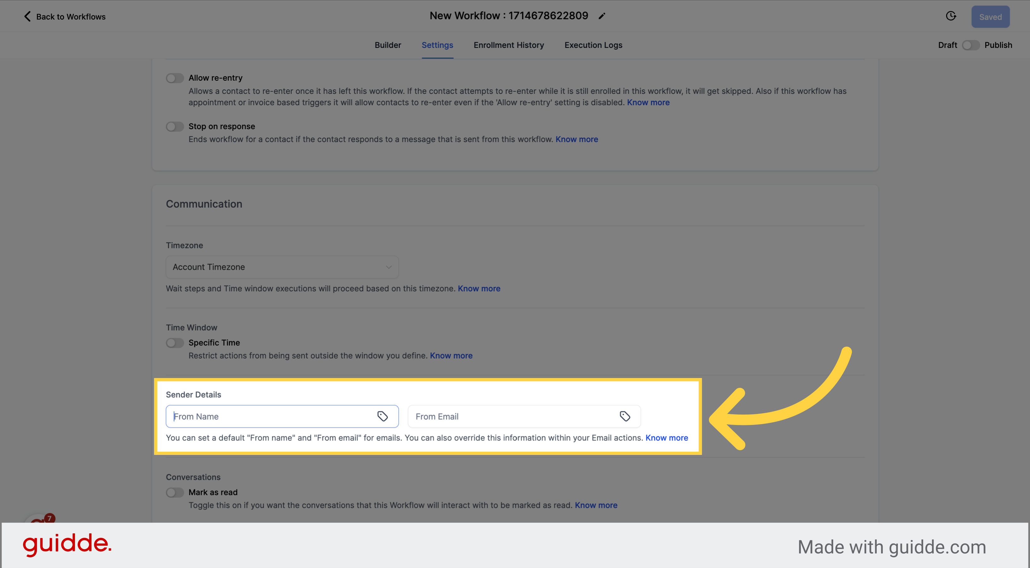This screenshot has width=1030, height=568.
Task: Click the Communication section heading
Action: point(204,204)
